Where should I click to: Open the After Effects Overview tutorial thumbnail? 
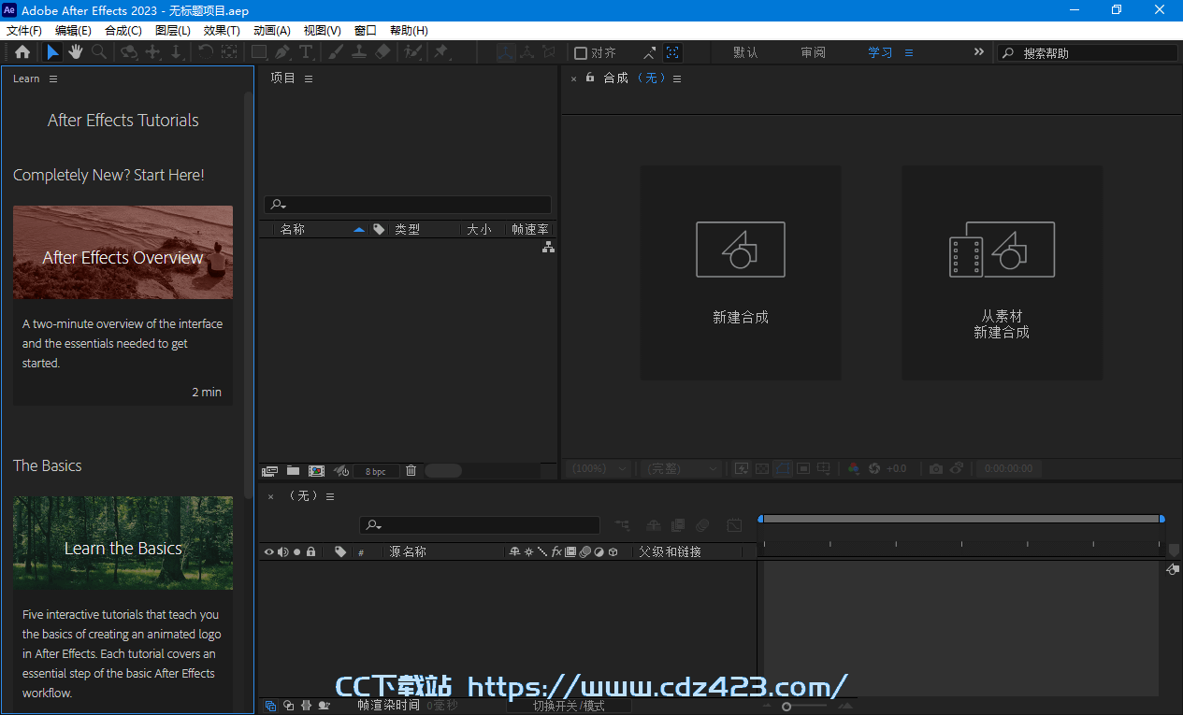(123, 252)
